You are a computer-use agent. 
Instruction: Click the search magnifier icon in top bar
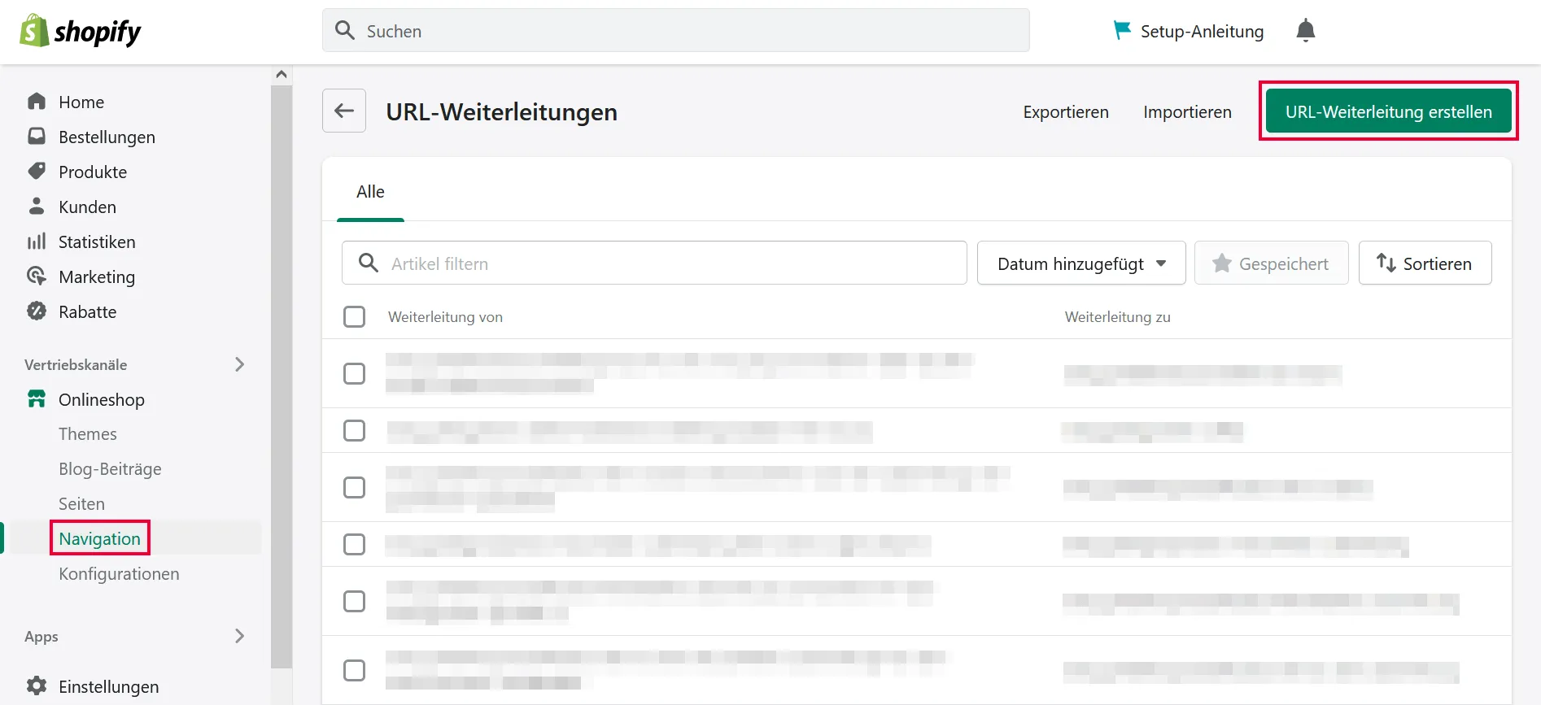tap(345, 31)
